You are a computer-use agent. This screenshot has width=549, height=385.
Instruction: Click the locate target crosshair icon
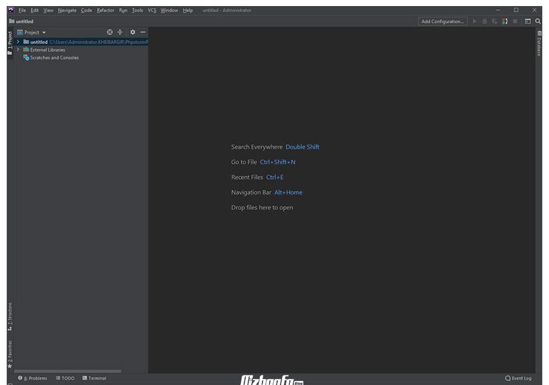pyautogui.click(x=110, y=32)
